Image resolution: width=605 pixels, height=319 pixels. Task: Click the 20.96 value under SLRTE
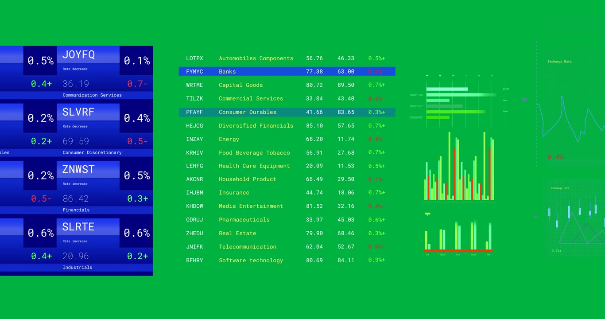coord(76,256)
